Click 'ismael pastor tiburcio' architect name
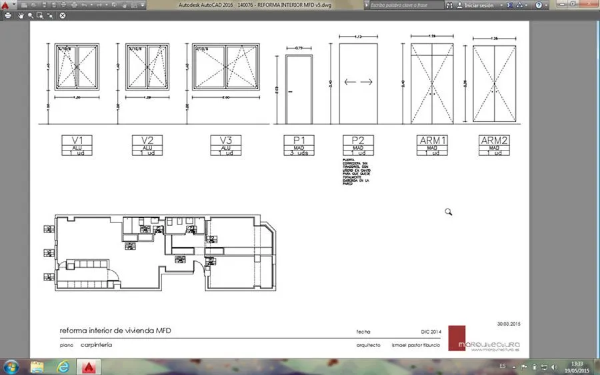This screenshot has height=375, width=600. [x=415, y=345]
